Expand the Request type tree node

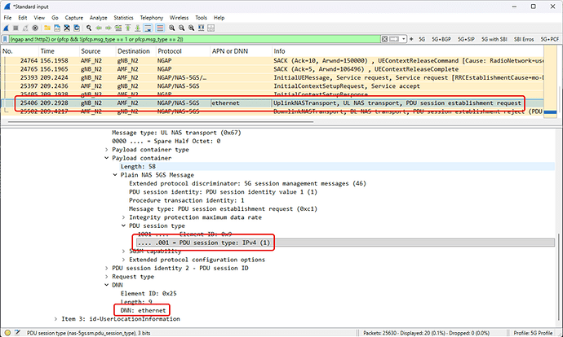coord(107,276)
